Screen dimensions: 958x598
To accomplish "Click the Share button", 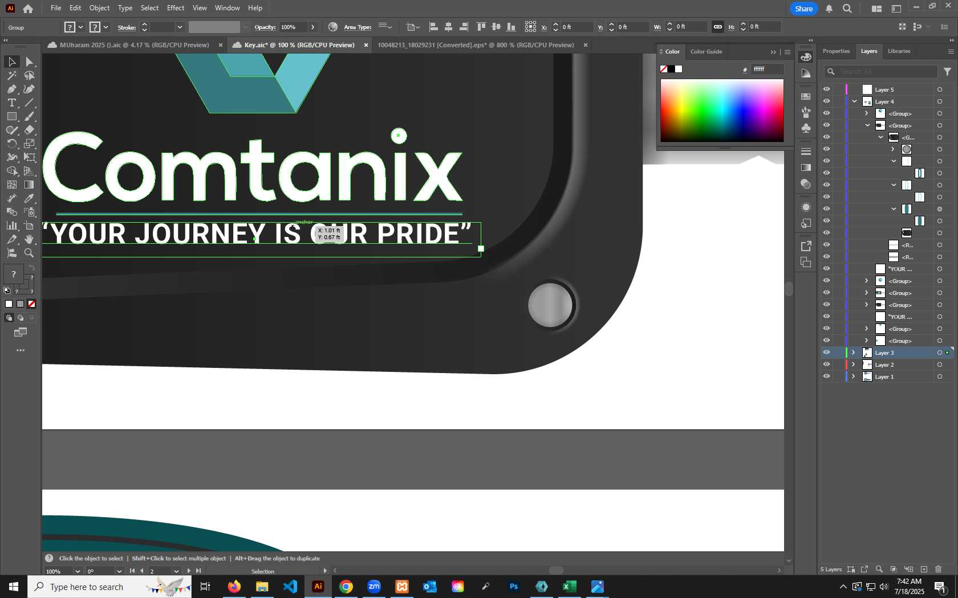I will [803, 9].
